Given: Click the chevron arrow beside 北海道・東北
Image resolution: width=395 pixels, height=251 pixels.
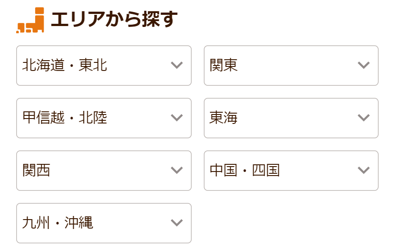Looking at the screenshot, I should tap(177, 66).
